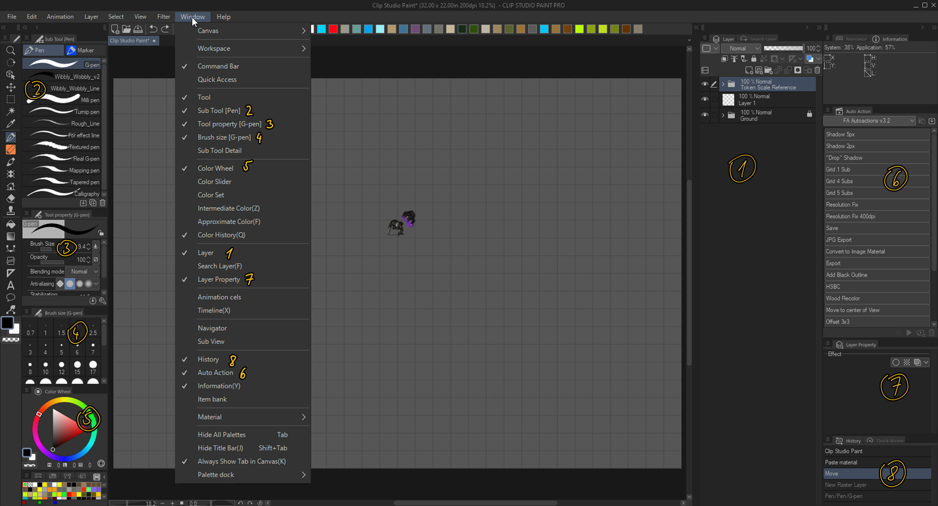
Task: Click the Undo icon in command bar
Action: point(154,29)
